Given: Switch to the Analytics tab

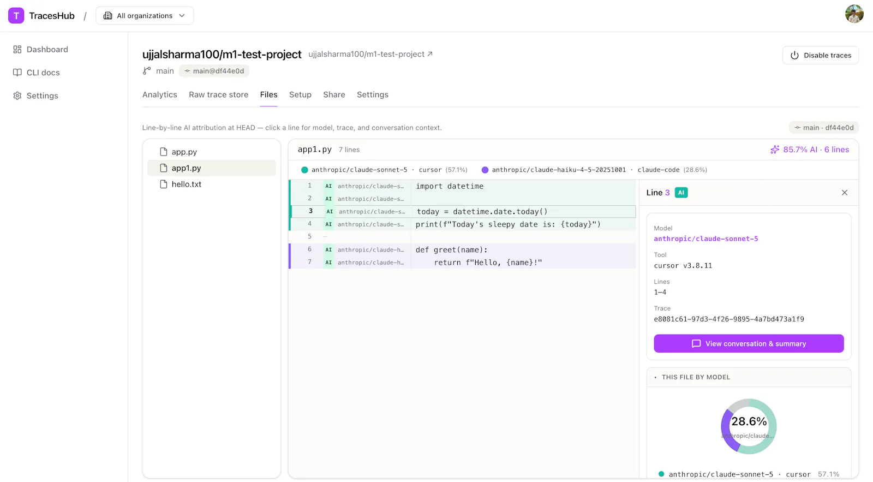Looking at the screenshot, I should (x=160, y=95).
